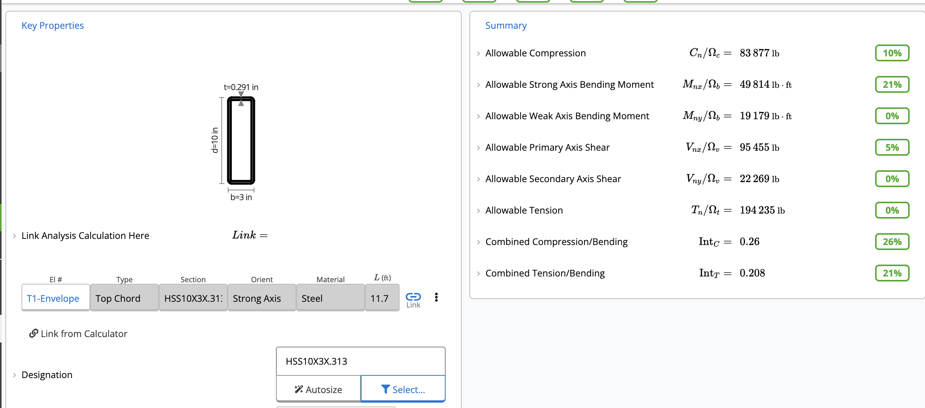Image resolution: width=925 pixels, height=408 pixels.
Task: Click the 0.26 interaction value
Action: coord(750,242)
